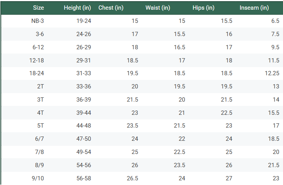Click the 19-24 height cell
The width and height of the screenshot is (283, 185).
(84, 21)
